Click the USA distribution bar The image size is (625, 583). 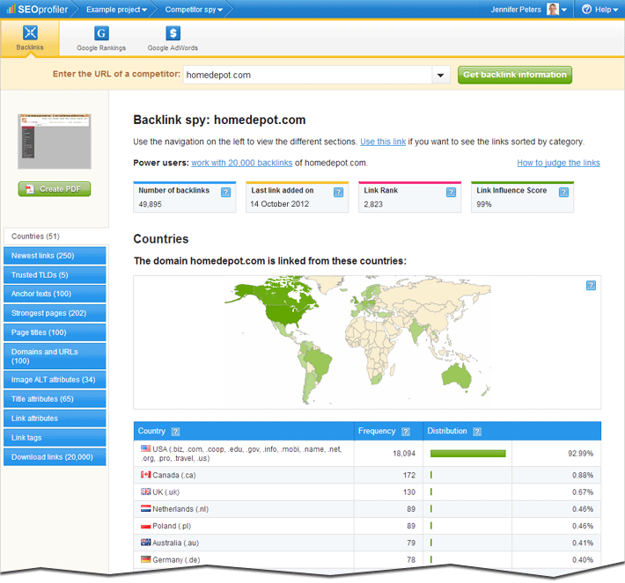tap(468, 453)
